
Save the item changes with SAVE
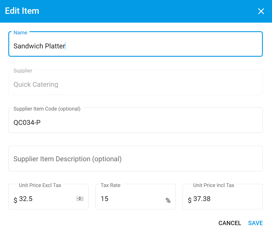coord(255,223)
